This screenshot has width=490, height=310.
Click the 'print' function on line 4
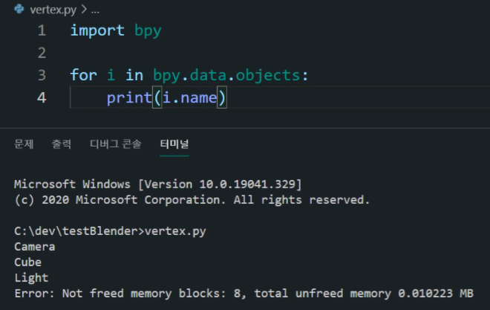click(129, 98)
